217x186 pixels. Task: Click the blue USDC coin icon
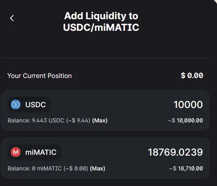[16, 104]
